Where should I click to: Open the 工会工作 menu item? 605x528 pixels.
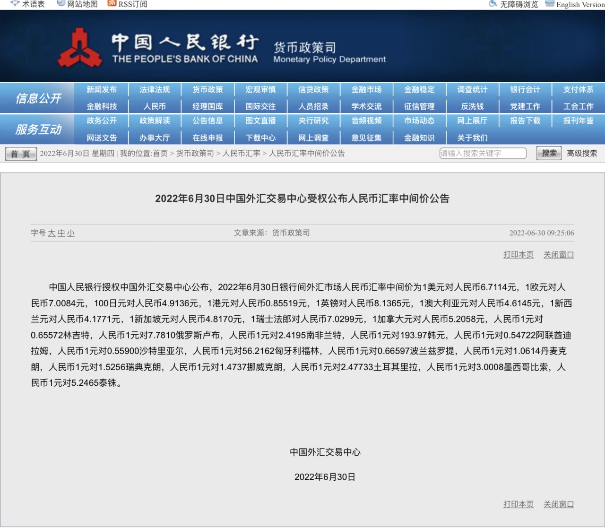[x=578, y=106]
